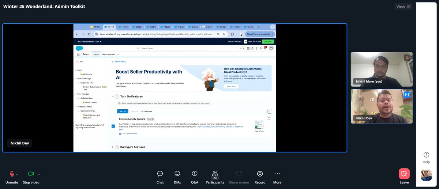Unmute the microphone
Screen dimensions: 439x189
pos(12,177)
